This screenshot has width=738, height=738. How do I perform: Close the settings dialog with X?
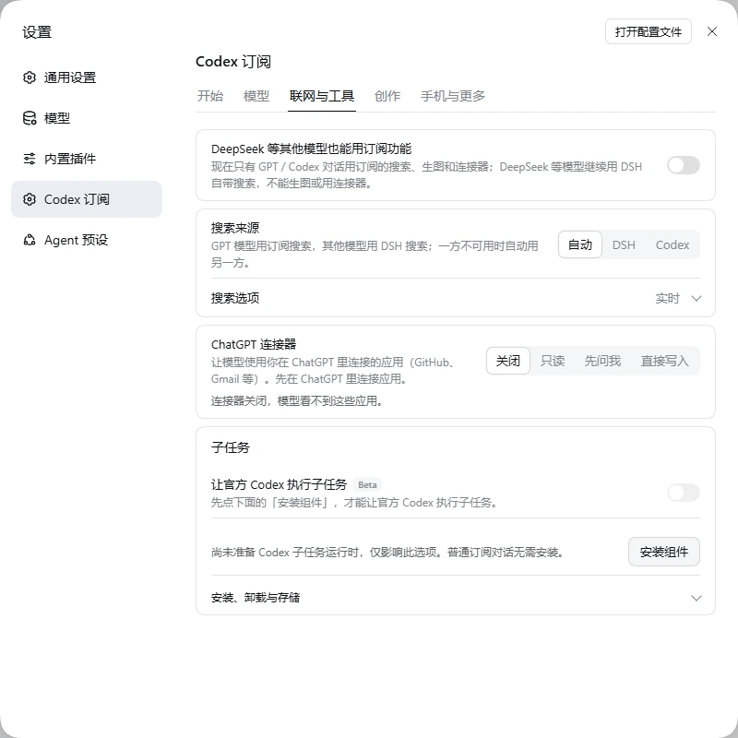[712, 31]
